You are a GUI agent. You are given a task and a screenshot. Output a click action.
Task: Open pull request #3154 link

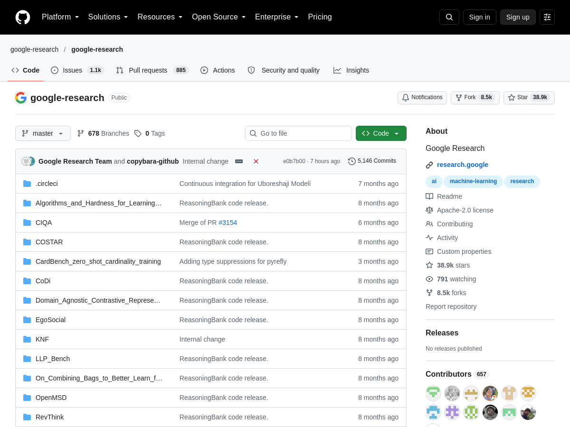coord(228,223)
